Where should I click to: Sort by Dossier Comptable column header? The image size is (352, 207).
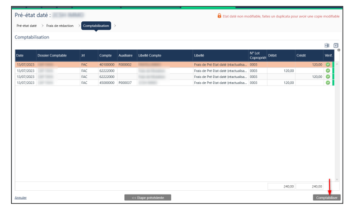click(x=58, y=55)
